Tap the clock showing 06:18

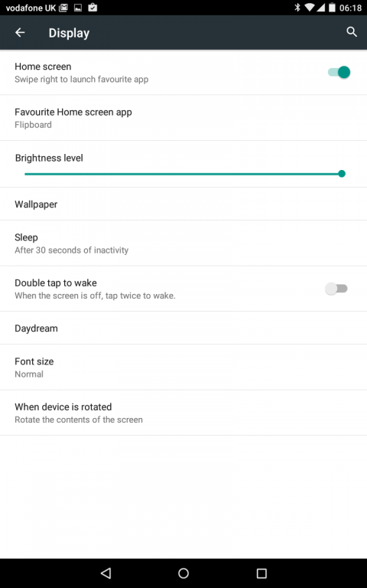pos(350,8)
